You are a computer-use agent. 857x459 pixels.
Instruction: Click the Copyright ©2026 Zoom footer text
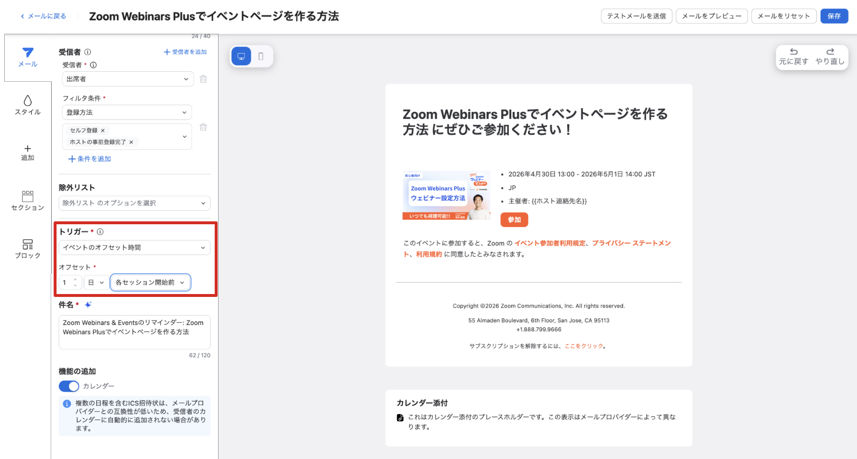(539, 306)
